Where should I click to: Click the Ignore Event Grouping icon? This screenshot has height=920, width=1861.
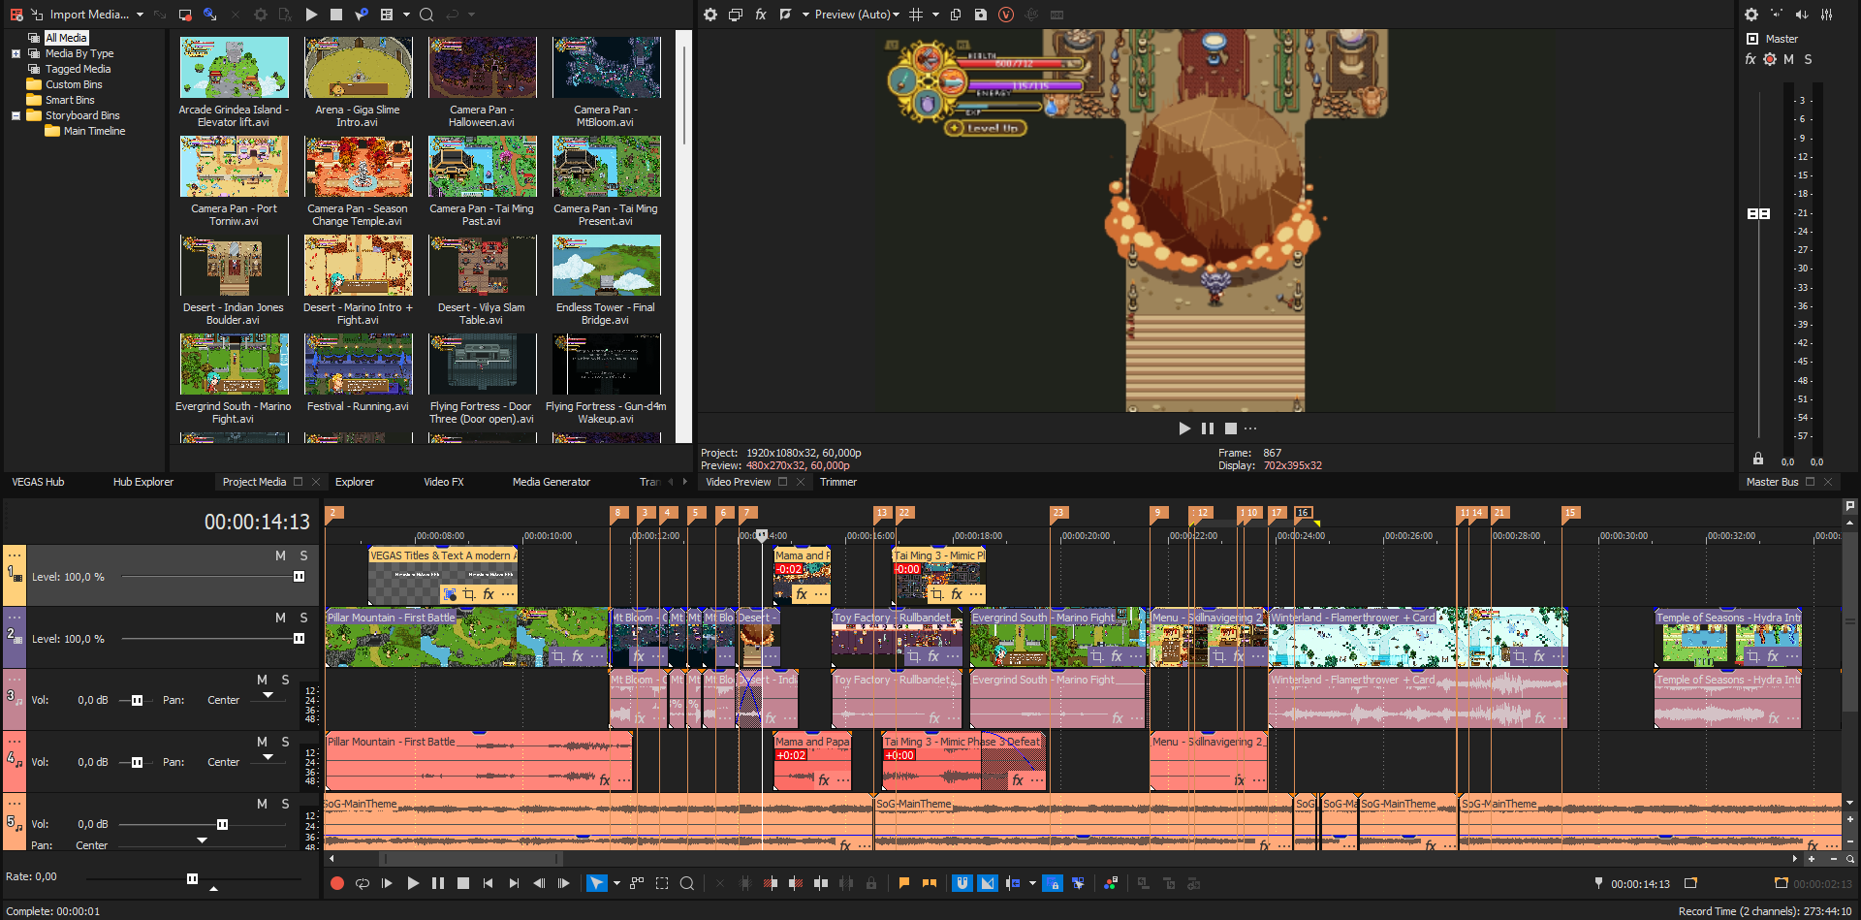(1078, 883)
